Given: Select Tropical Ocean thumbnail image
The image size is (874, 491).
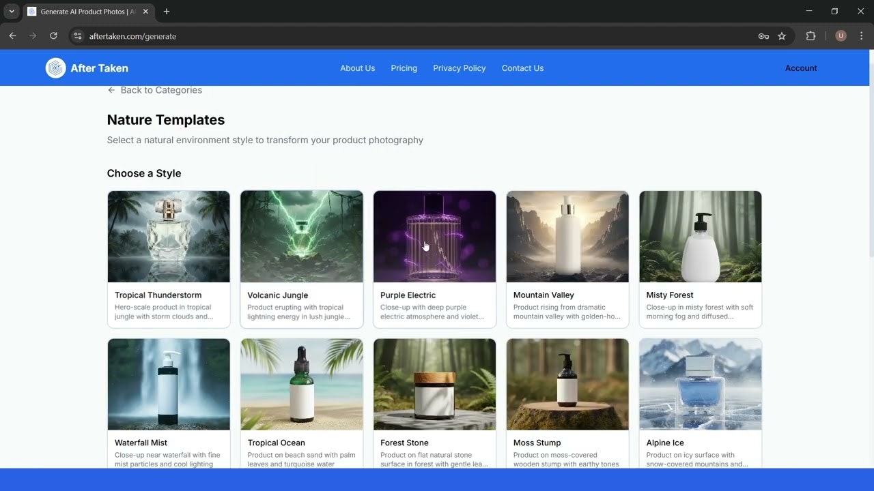Looking at the screenshot, I should point(302,385).
